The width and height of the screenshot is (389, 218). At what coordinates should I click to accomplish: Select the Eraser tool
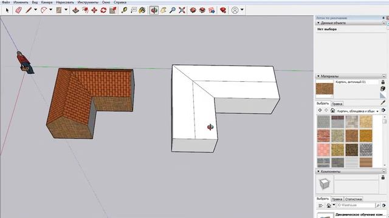(x=19, y=10)
